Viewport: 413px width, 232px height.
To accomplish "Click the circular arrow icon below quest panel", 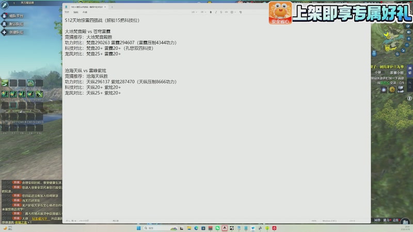I will [409, 98].
